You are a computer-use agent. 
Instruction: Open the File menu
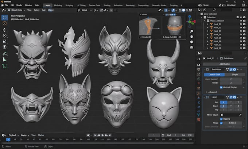click(6, 5)
